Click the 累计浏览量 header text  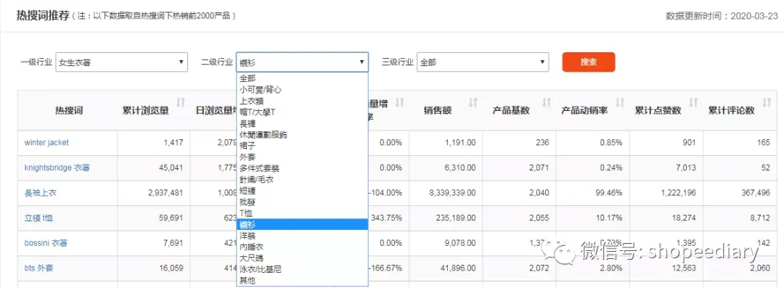(145, 110)
